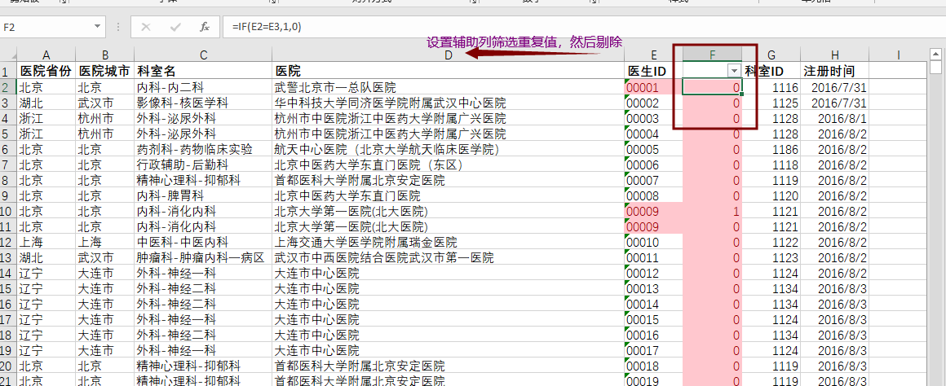Select the 上海 province cell in column A
946x386 pixels.
coord(46,243)
